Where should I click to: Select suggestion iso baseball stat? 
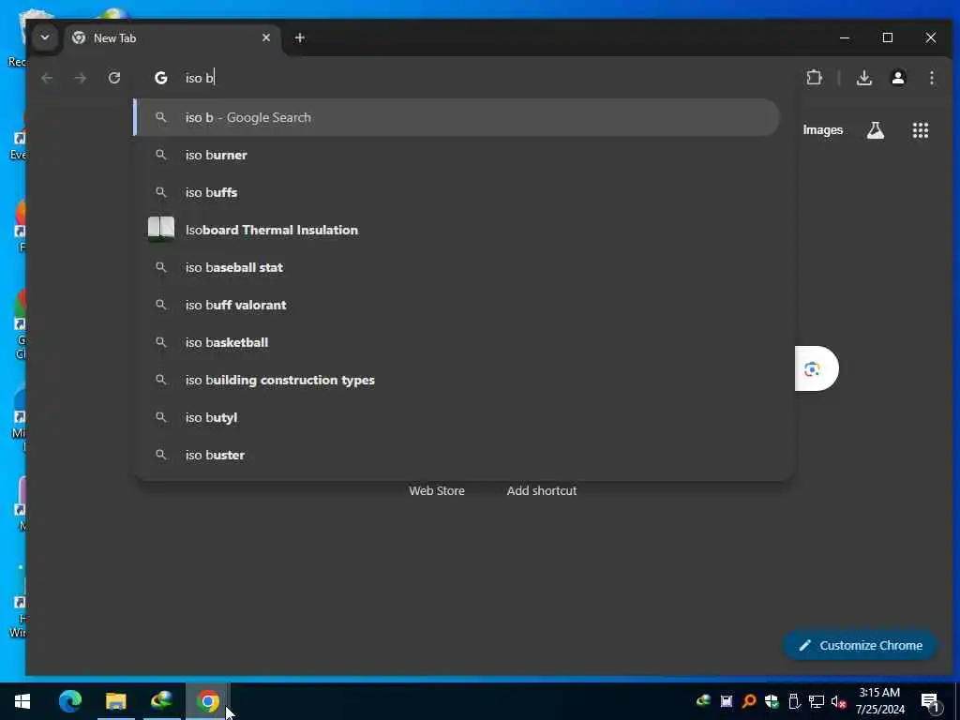pyautogui.click(x=457, y=267)
